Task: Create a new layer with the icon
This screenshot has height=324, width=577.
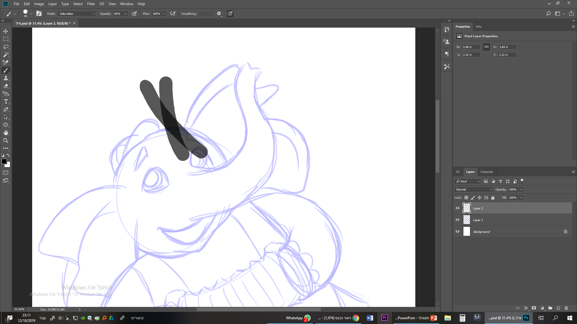Action: 558,308
